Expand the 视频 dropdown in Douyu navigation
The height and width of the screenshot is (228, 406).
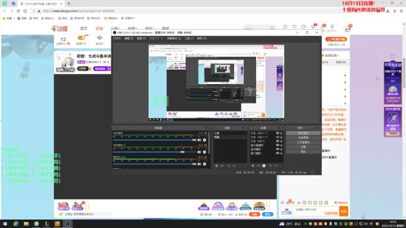pyautogui.click(x=132, y=28)
